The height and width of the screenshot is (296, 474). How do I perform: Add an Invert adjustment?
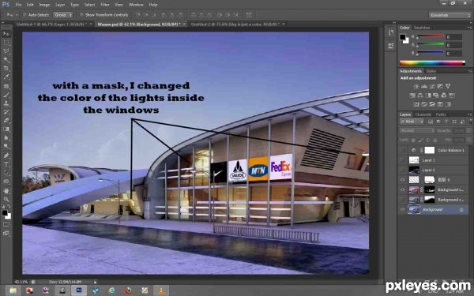click(416, 104)
